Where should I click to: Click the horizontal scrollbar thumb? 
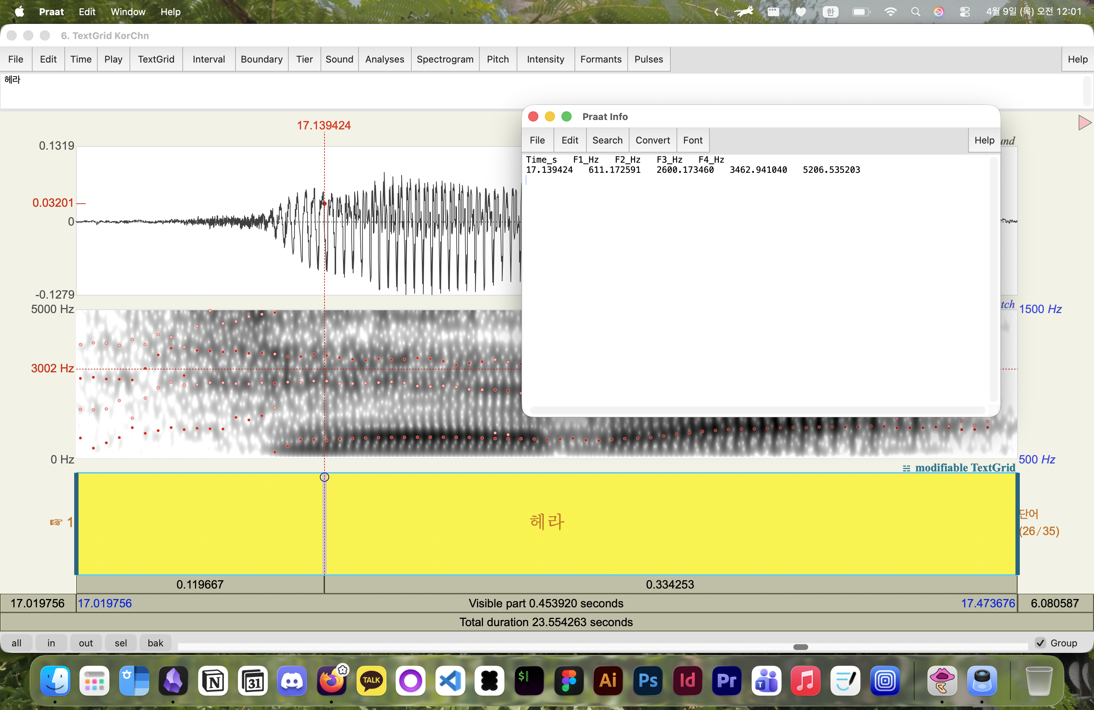click(x=800, y=647)
